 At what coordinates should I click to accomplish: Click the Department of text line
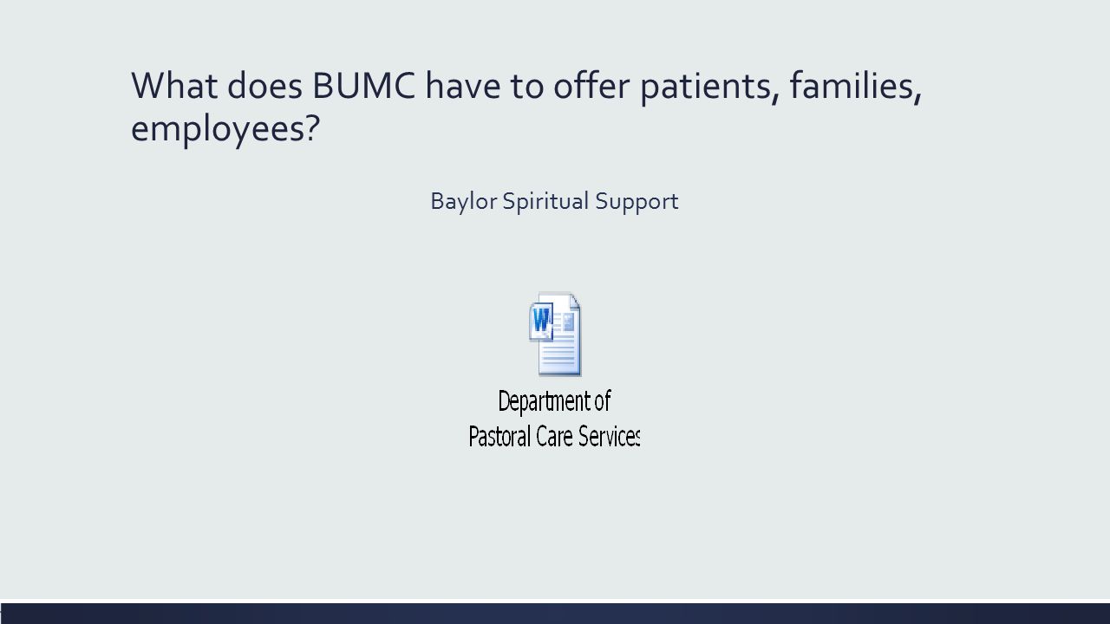coord(554,401)
